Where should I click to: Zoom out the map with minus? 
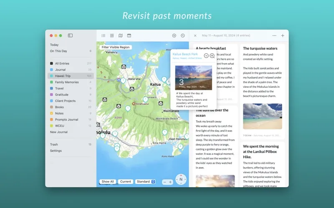165,182
